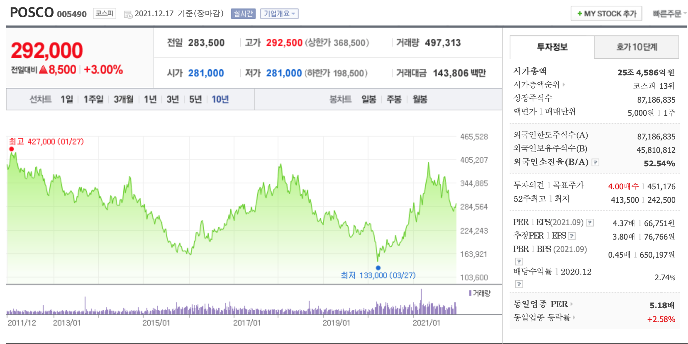Click the 외국인보유주식수 value 45,810,812
The image size is (688, 344).
(x=656, y=150)
